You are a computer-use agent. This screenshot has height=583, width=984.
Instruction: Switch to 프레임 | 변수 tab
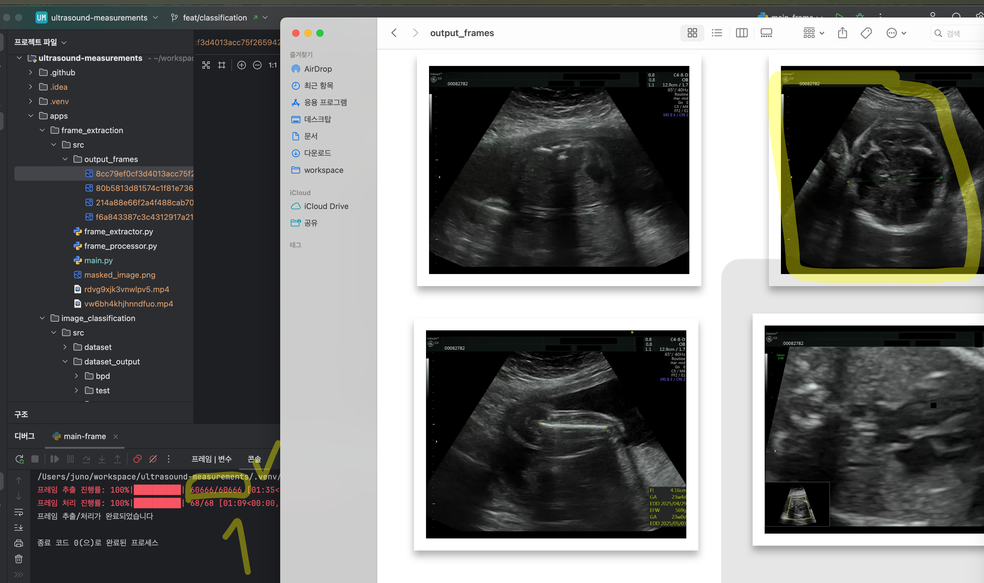click(212, 459)
